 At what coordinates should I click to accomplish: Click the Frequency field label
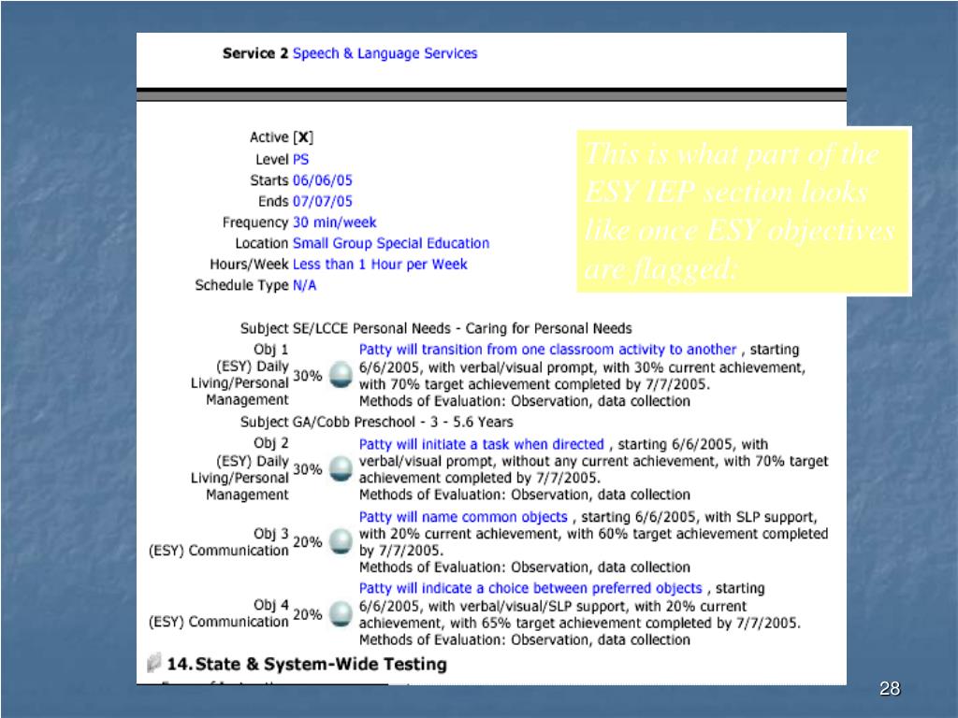[254, 223]
